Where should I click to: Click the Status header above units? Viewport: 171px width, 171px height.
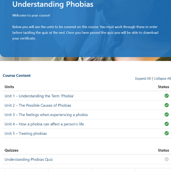[x=163, y=87]
